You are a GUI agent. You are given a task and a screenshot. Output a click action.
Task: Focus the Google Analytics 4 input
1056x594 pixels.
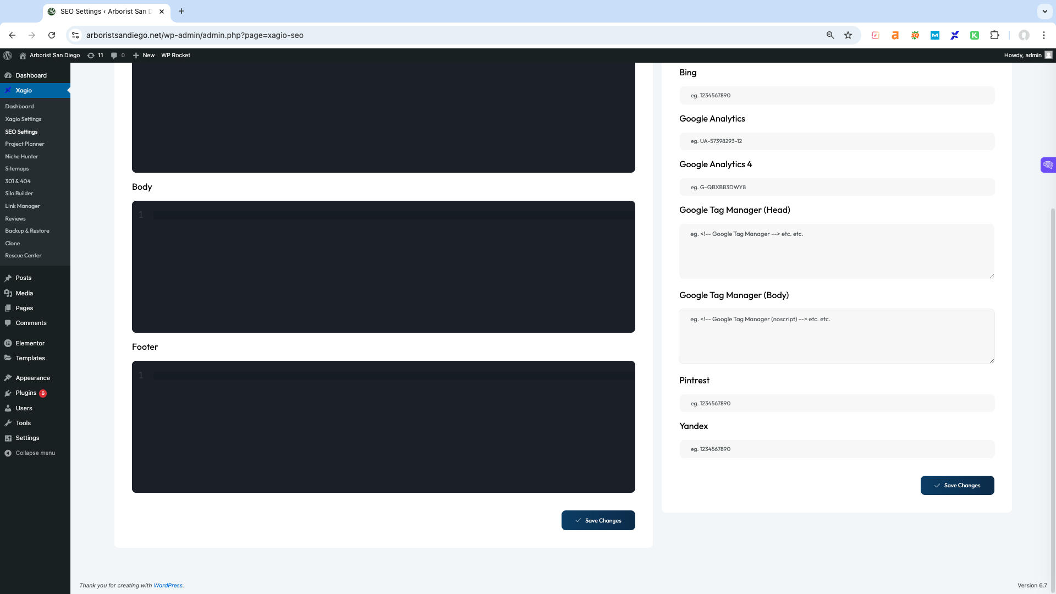click(837, 187)
